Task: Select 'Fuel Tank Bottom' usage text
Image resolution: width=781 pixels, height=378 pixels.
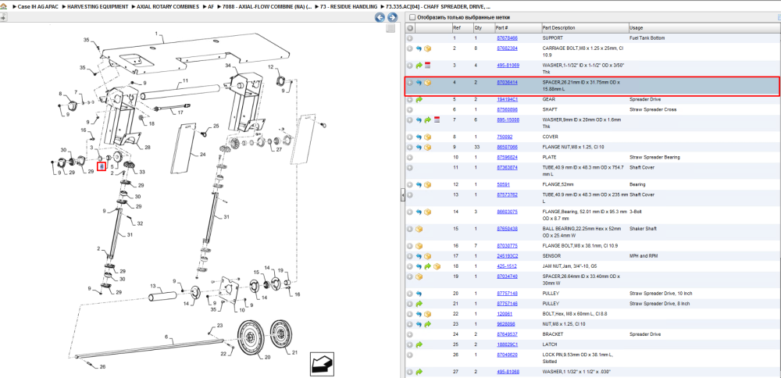Action: (647, 37)
